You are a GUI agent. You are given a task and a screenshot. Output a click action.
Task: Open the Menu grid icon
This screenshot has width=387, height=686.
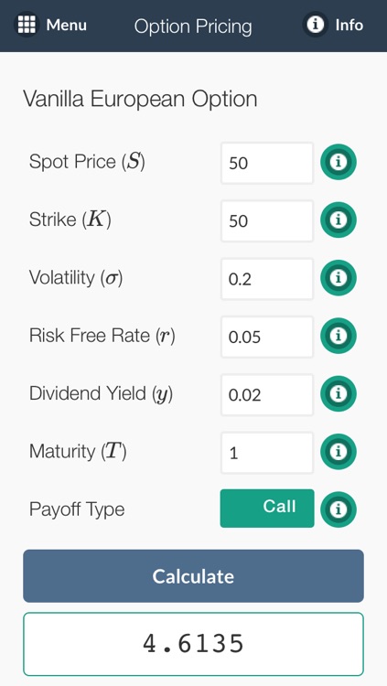27,25
